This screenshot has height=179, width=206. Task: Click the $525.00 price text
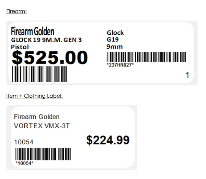(50, 58)
